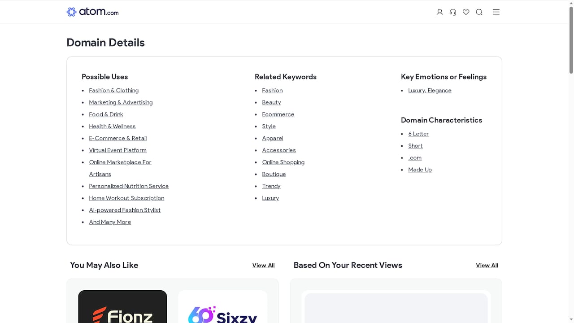Open the user account icon
574x323 pixels.
(439, 12)
